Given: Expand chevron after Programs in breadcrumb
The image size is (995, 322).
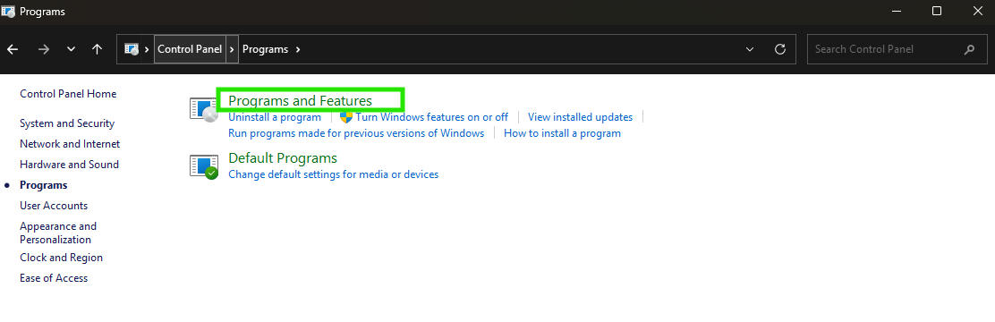Looking at the screenshot, I should point(298,49).
